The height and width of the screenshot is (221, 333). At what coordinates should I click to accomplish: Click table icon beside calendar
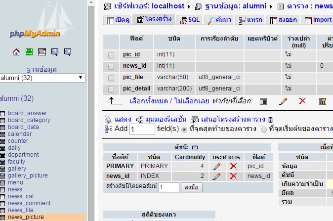(x=2, y=134)
